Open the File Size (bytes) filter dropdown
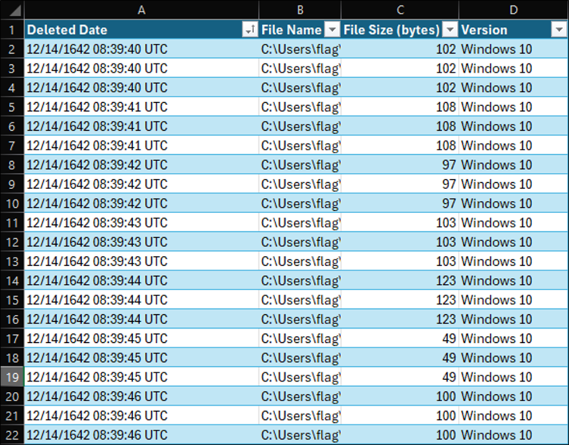569x445 pixels. 450,30
